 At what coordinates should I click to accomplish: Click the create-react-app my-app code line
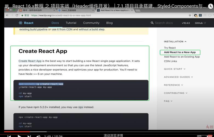click(35, 87)
